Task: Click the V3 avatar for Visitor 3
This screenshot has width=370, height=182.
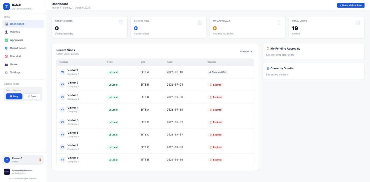Action: point(62,97)
